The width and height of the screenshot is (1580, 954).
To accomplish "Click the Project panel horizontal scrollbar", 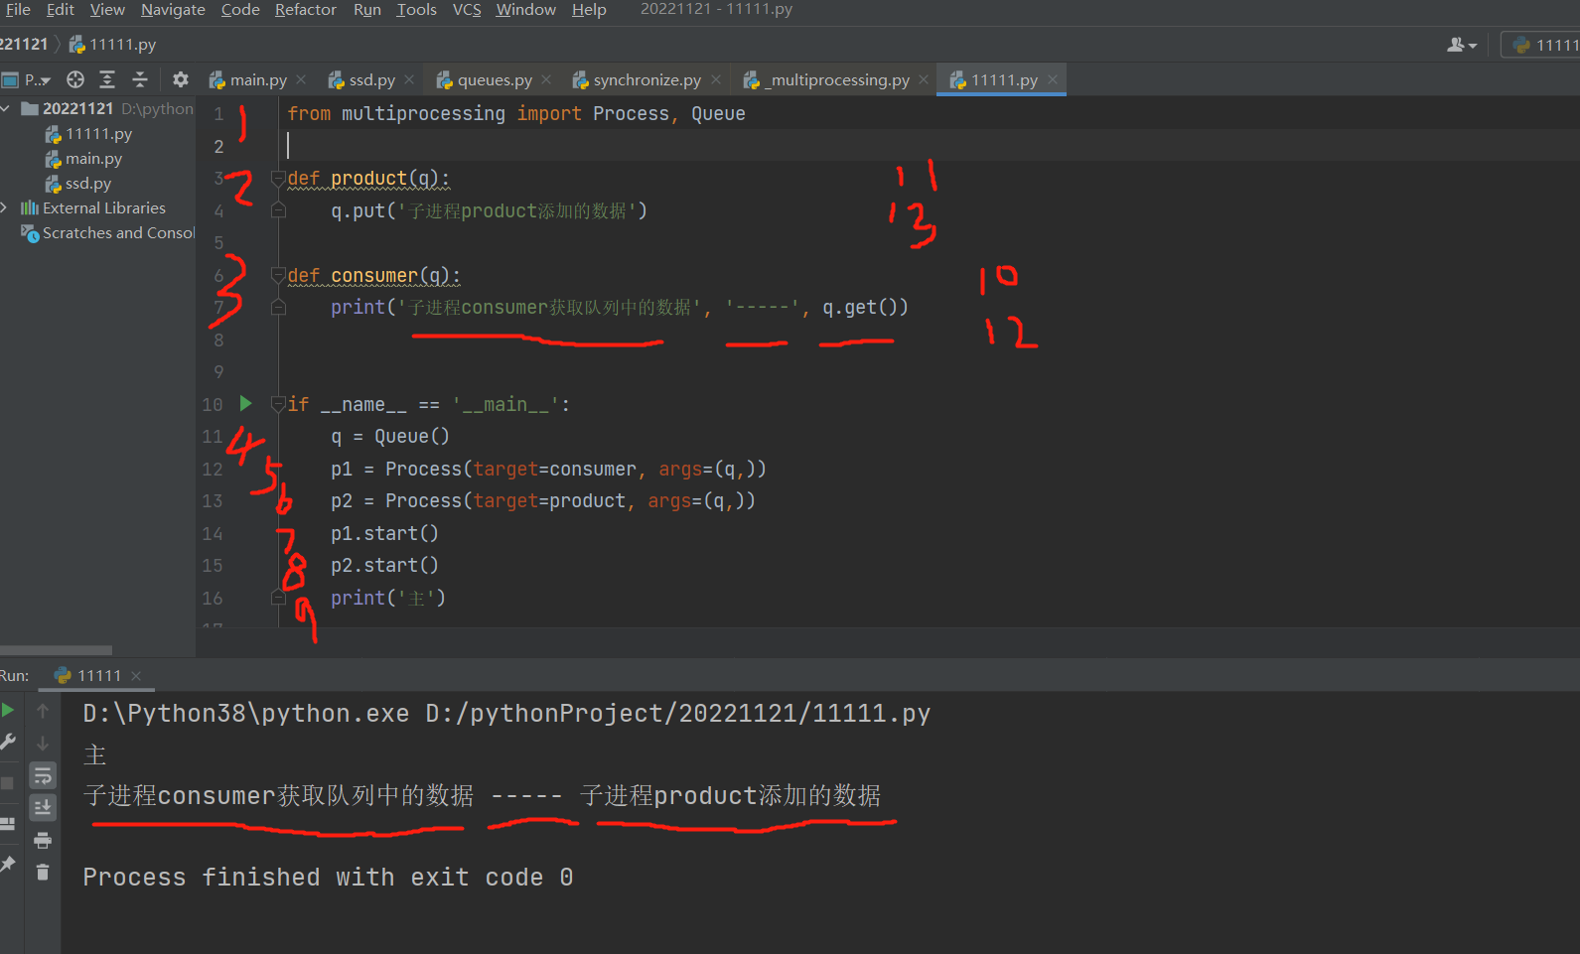I will click(x=56, y=650).
